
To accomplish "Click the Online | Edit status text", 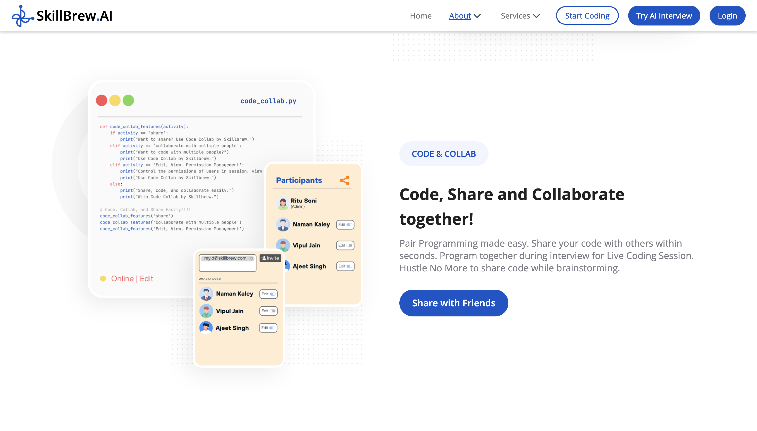I will [x=132, y=279].
